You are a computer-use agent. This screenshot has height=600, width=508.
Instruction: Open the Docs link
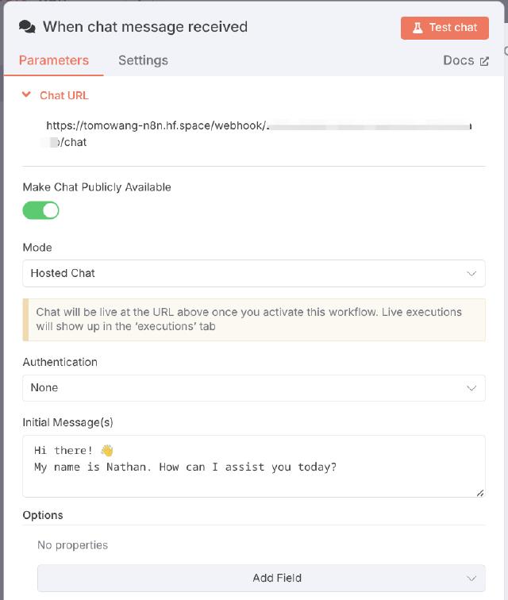pyautogui.click(x=459, y=60)
